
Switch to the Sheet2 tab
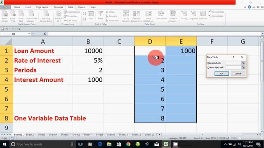pyautogui.click(x=30, y=134)
